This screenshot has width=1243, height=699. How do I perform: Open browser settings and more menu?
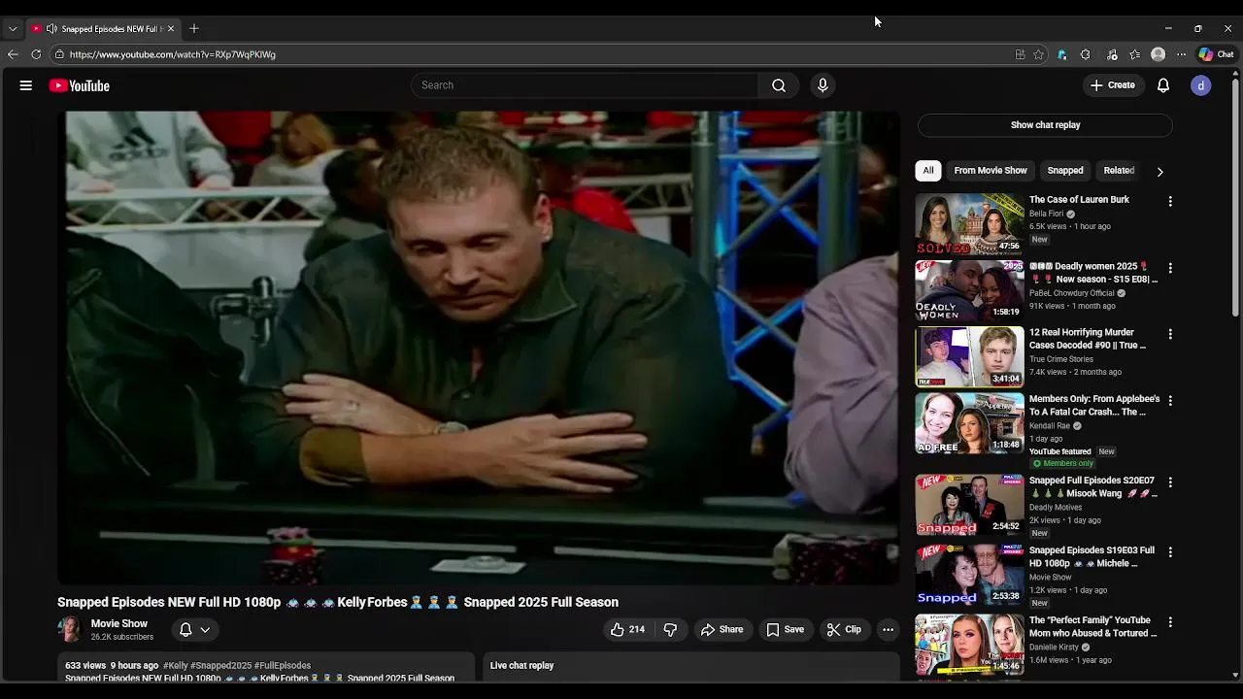coord(1181,54)
